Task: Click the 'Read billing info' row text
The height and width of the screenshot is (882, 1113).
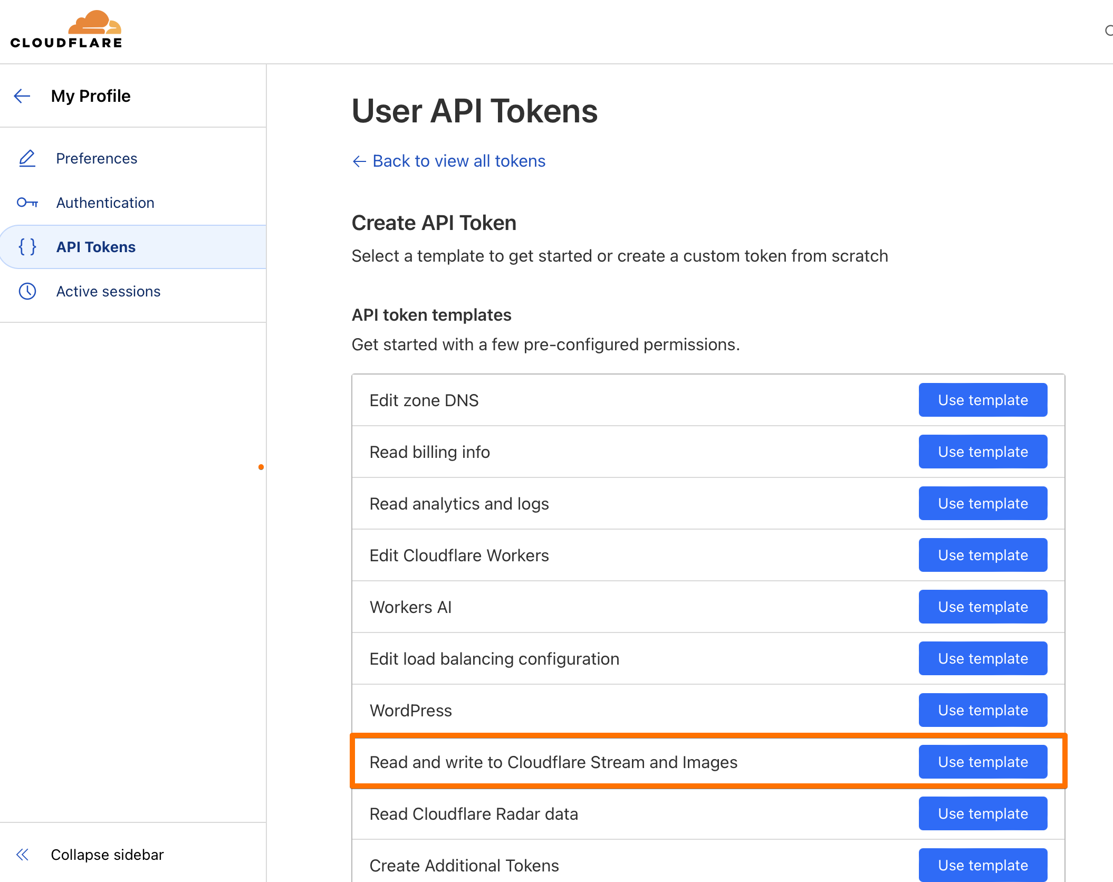Action: [430, 452]
